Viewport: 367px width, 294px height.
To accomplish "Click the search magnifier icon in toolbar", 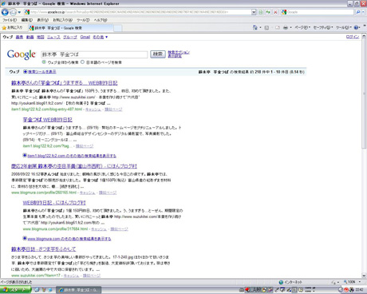I will click(358, 12).
